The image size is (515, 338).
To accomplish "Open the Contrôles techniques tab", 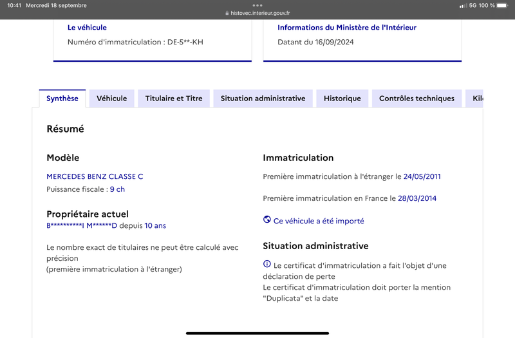I will 417,99.
